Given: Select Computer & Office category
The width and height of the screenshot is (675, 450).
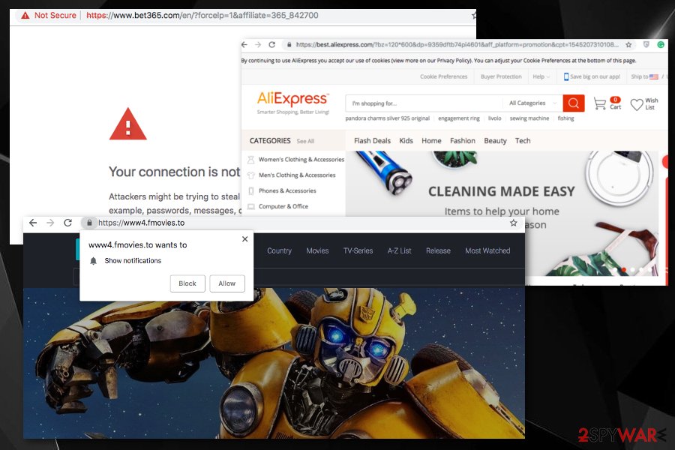Looking at the screenshot, I should pos(278,206).
